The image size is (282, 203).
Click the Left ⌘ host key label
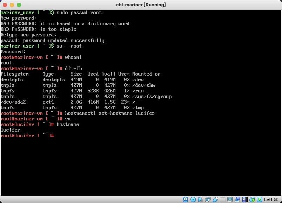pyautogui.click(x=271, y=199)
